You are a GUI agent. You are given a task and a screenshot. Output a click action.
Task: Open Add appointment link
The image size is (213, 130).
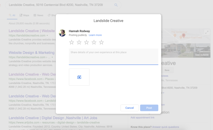coord(142,118)
